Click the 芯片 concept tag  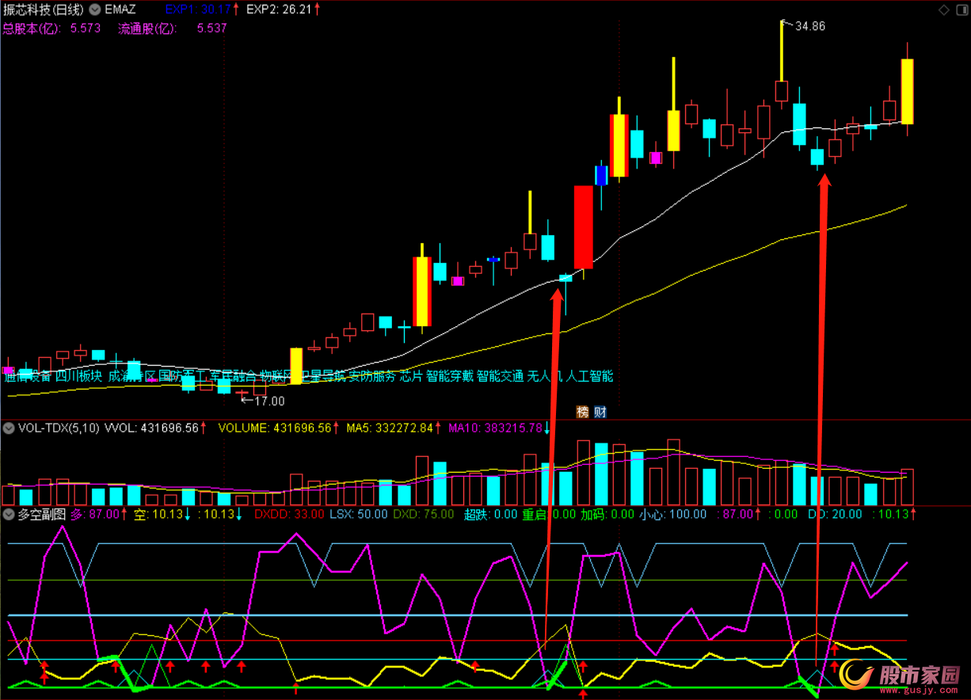tap(410, 376)
